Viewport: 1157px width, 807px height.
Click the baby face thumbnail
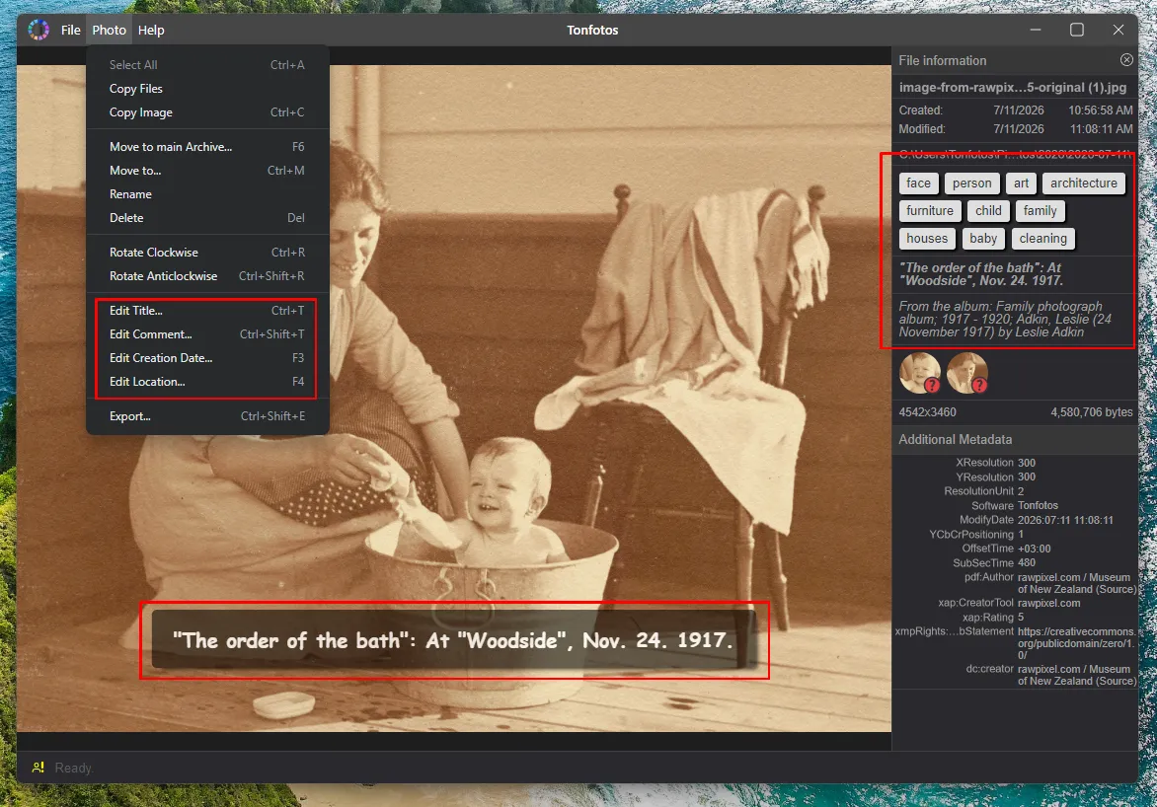pyautogui.click(x=919, y=373)
